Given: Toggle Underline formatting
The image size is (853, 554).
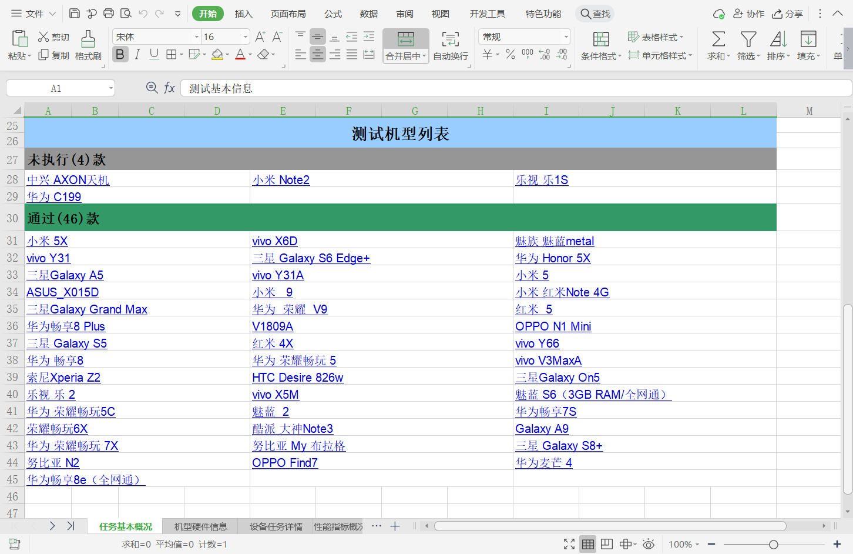Looking at the screenshot, I should click(154, 55).
